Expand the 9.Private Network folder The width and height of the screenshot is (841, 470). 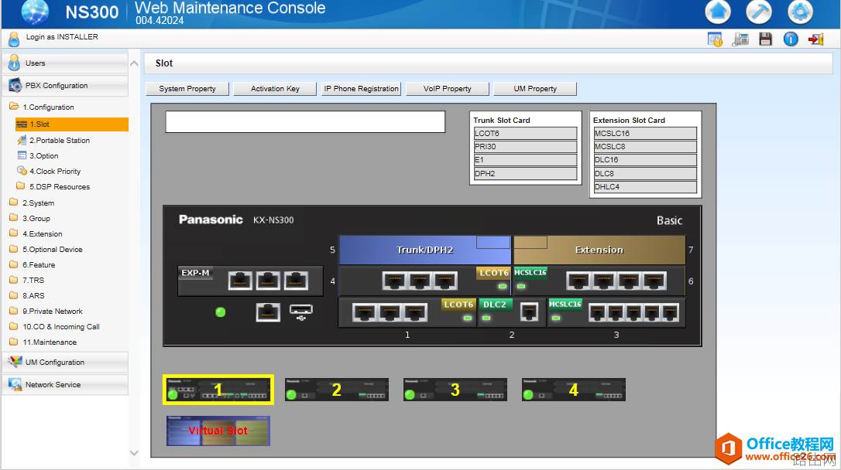(x=46, y=311)
